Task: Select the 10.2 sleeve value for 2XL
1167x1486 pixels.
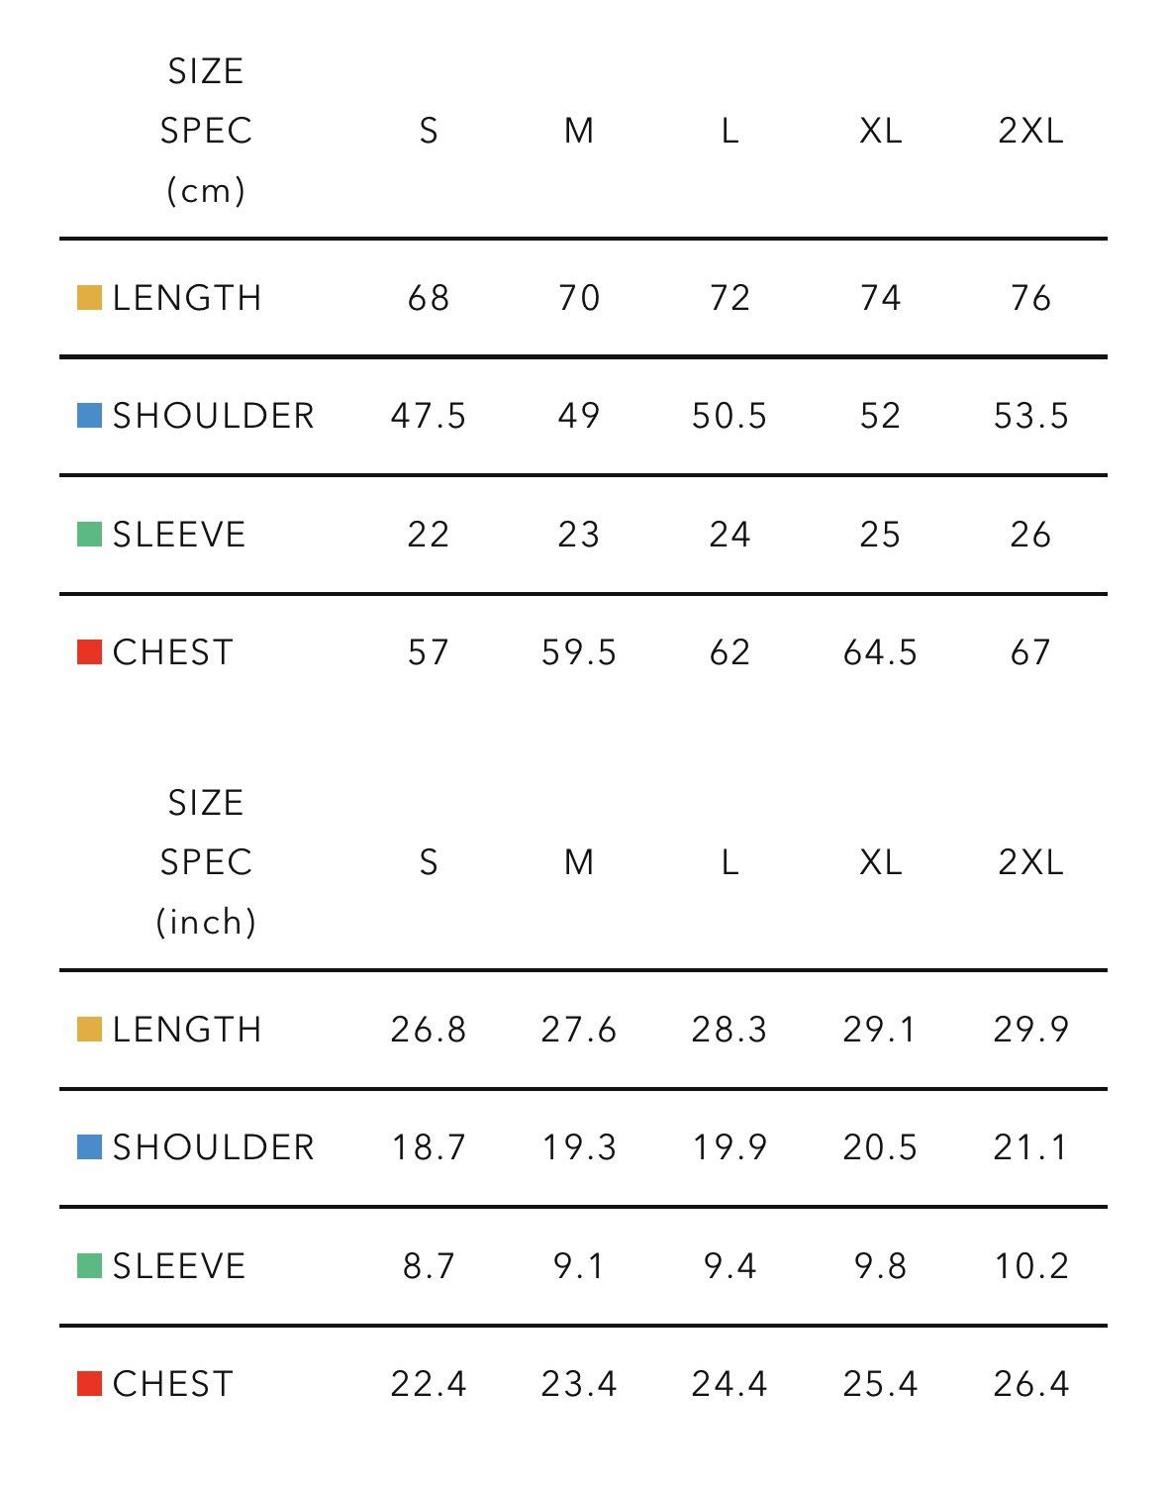Action: (x=1030, y=1266)
